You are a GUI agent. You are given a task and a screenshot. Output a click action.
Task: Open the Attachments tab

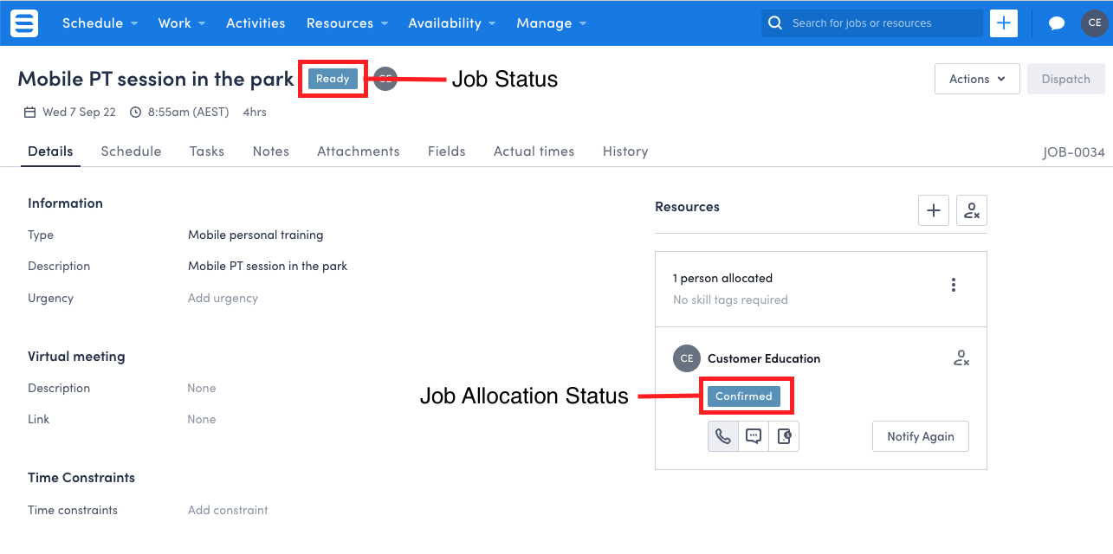pos(358,151)
